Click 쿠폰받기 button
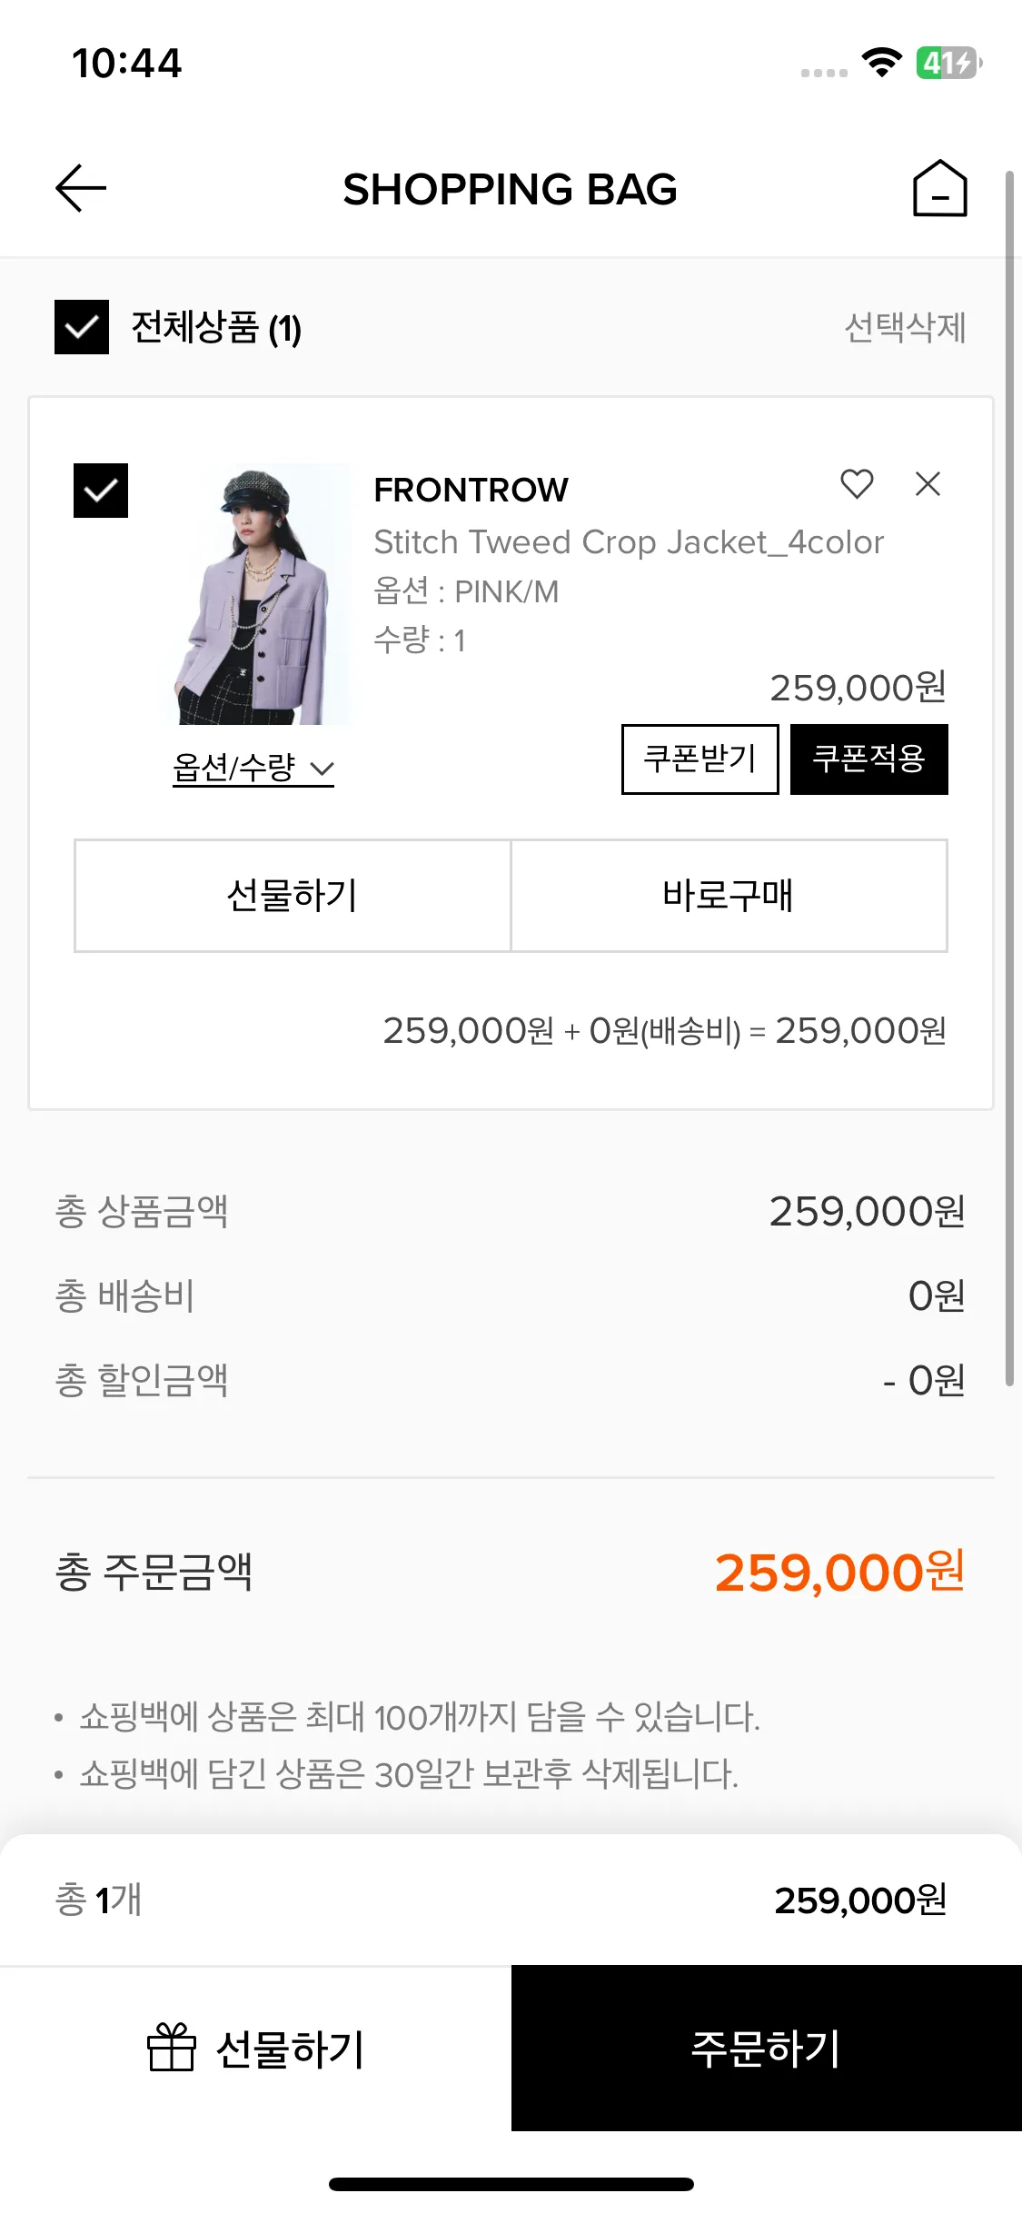The image size is (1022, 2213). (x=700, y=759)
